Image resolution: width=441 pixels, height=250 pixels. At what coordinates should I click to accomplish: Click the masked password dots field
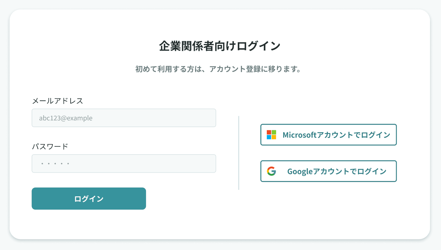(124, 163)
